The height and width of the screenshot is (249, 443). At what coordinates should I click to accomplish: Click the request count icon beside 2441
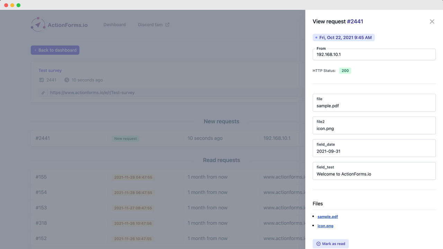coord(42,80)
